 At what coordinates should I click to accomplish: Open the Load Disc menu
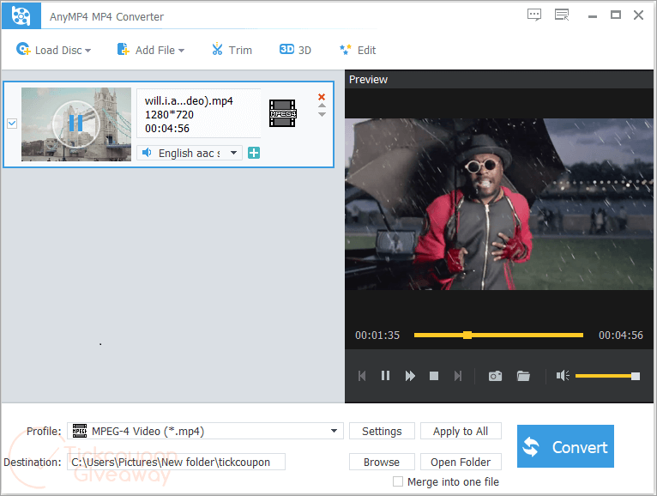53,50
